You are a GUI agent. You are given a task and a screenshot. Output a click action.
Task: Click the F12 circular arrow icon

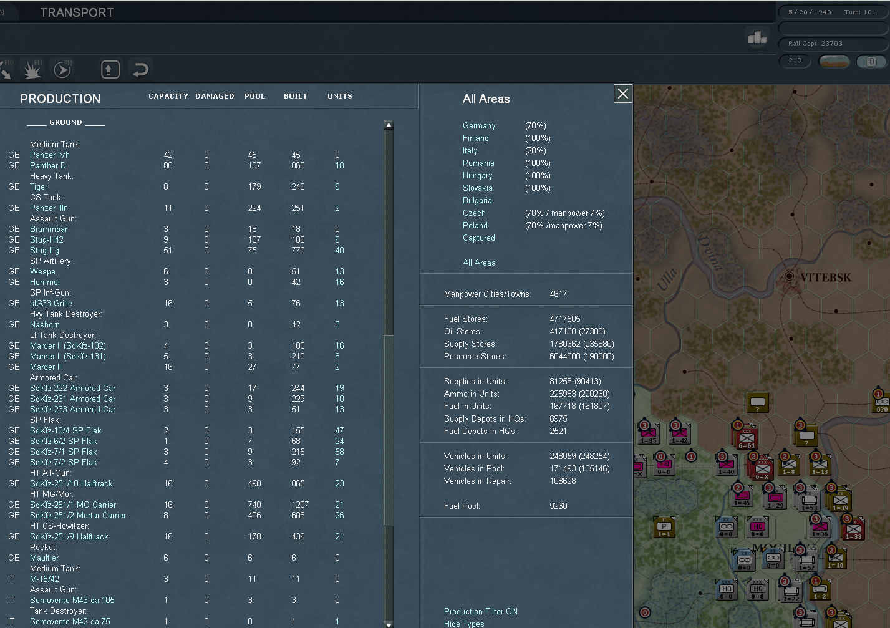click(62, 69)
